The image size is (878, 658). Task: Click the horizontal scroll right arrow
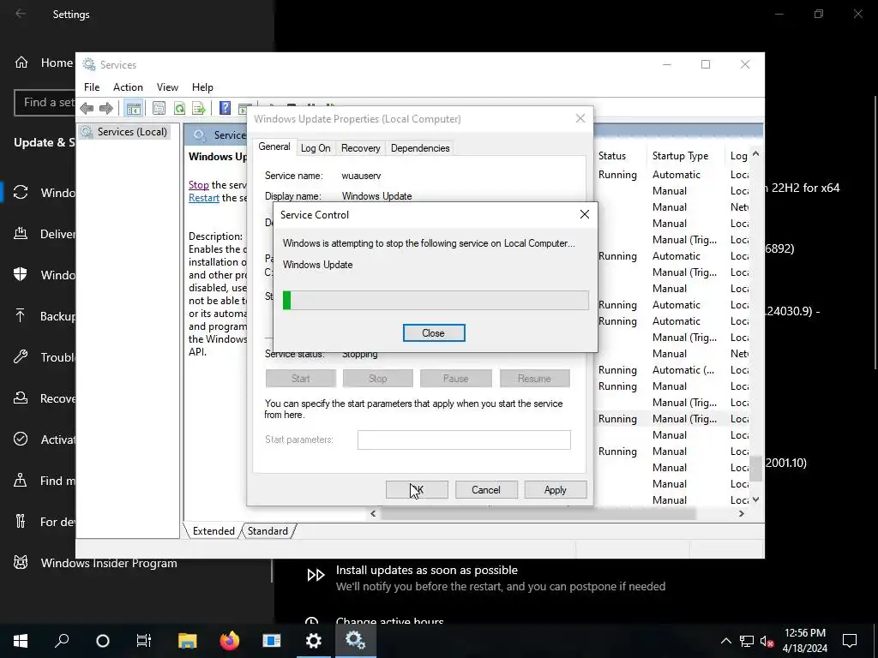(x=742, y=514)
